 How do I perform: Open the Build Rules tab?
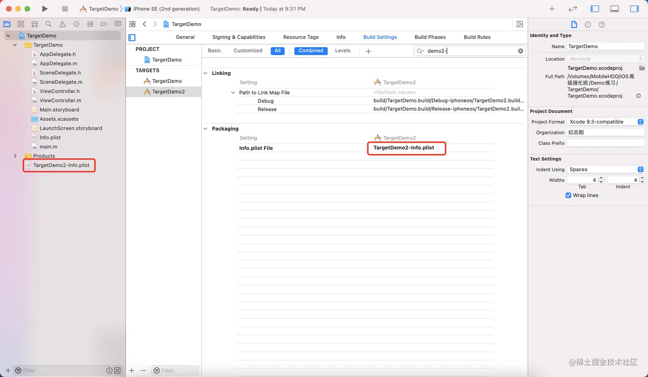[x=477, y=37]
